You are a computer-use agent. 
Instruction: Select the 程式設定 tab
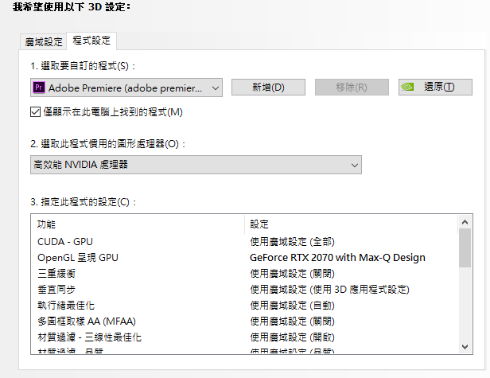point(91,41)
